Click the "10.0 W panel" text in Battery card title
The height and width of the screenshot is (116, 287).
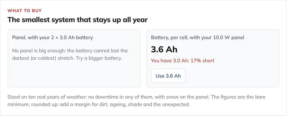tap(229, 37)
